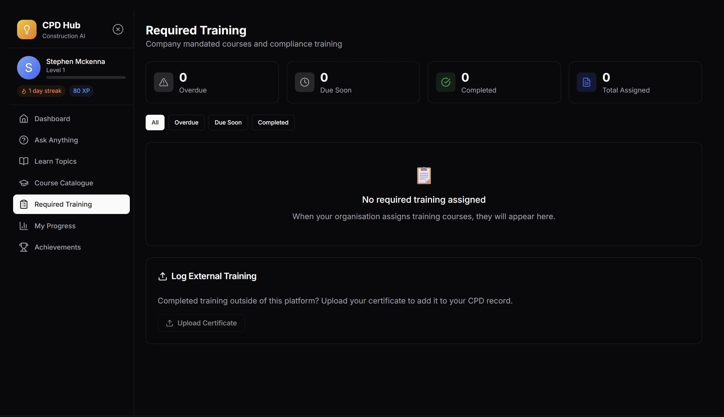This screenshot has height=417, width=724.
Task: Collapse the CPD Hub sidebar panel
Action: click(118, 29)
